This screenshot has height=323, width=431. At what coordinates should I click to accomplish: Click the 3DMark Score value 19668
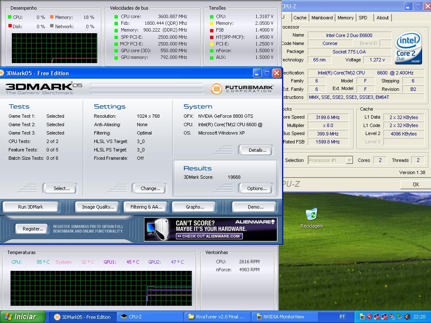(234, 177)
